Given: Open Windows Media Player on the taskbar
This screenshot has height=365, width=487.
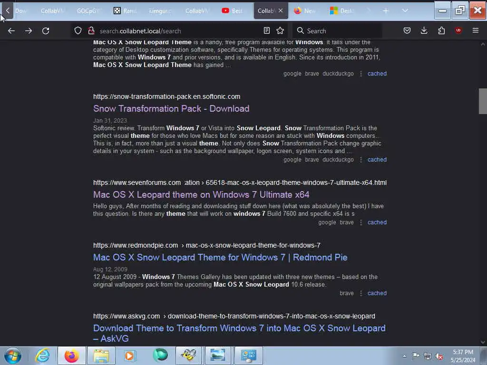Looking at the screenshot, I should pos(130,355).
